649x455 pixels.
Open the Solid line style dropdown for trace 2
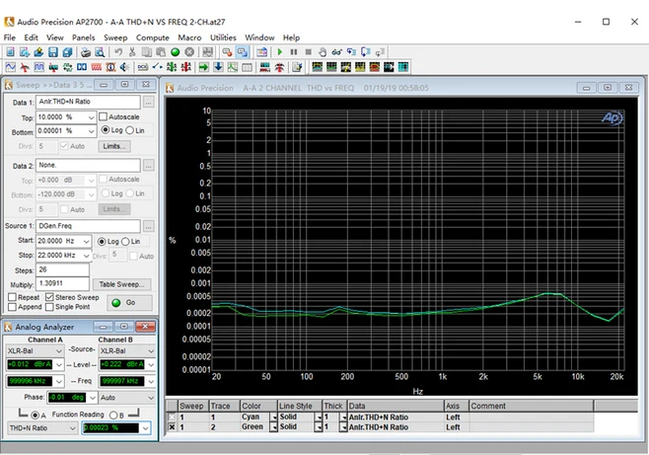318,426
